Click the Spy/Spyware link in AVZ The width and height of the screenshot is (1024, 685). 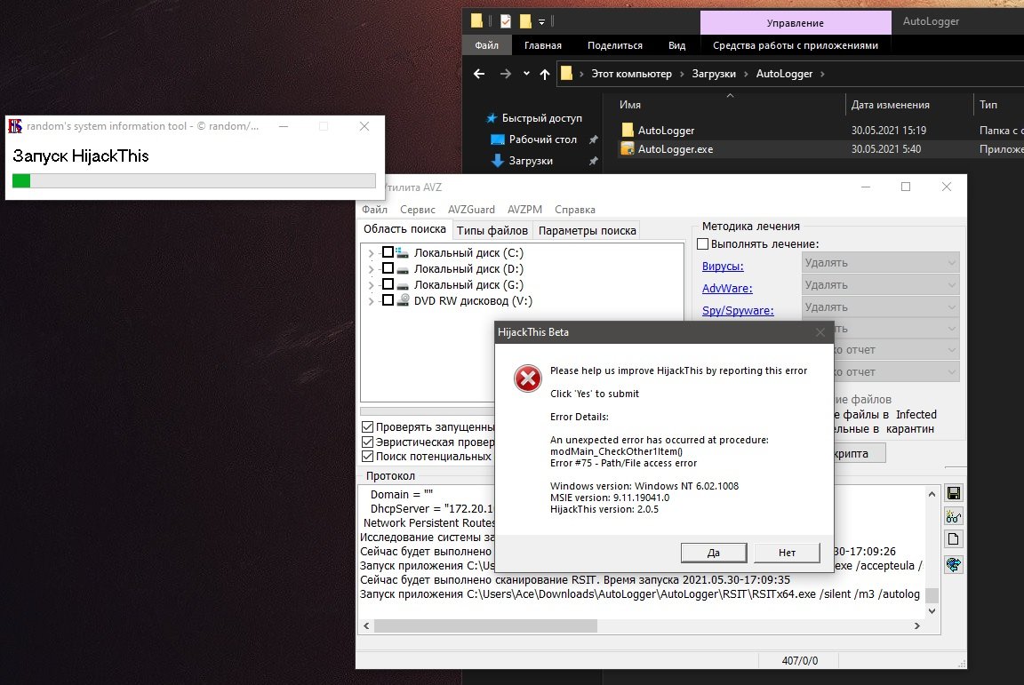pos(738,311)
